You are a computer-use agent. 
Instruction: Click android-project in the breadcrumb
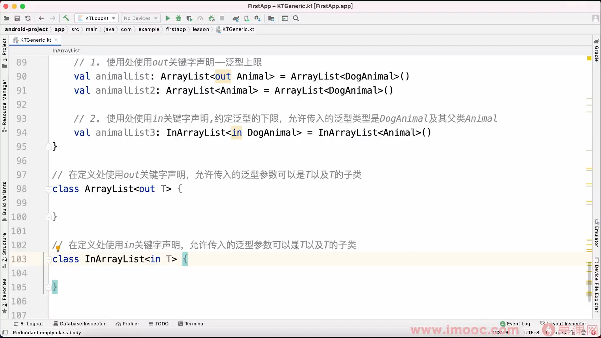(26, 29)
